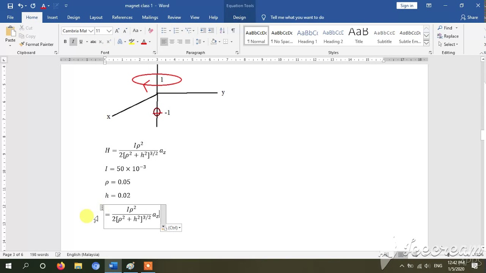The width and height of the screenshot is (486, 273).
Task: Increase paragraph indent
Action: coord(211,31)
